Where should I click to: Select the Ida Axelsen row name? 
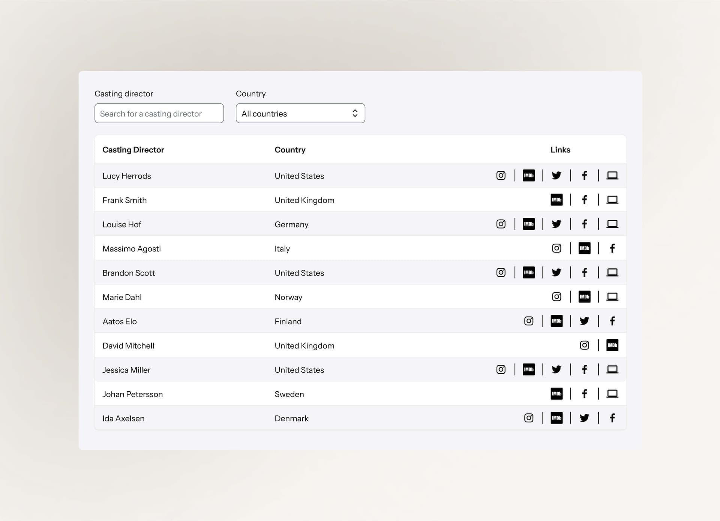pyautogui.click(x=123, y=419)
